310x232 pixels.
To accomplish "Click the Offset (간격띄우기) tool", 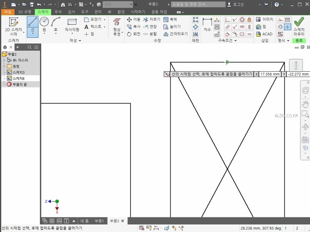I will click(176, 34).
